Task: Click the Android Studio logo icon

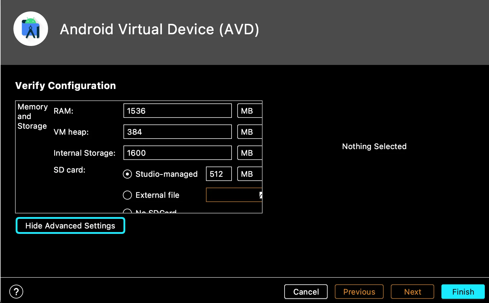Action: pyautogui.click(x=31, y=29)
